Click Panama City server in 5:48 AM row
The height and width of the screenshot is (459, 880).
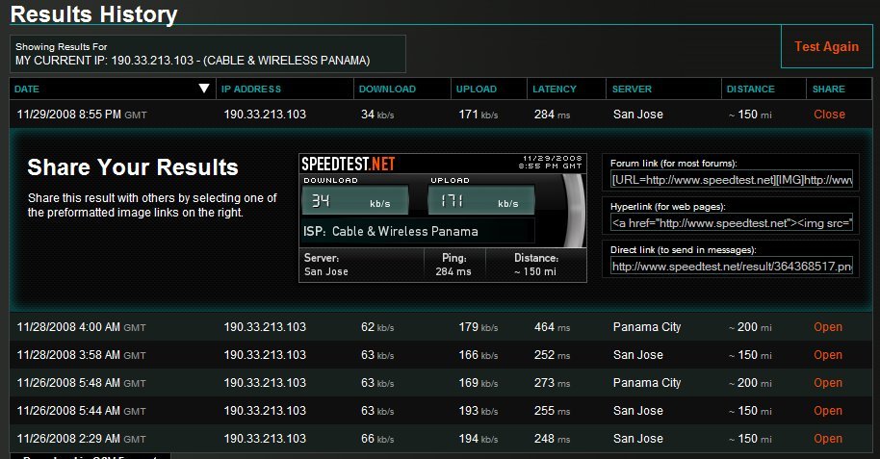pyautogui.click(x=647, y=383)
